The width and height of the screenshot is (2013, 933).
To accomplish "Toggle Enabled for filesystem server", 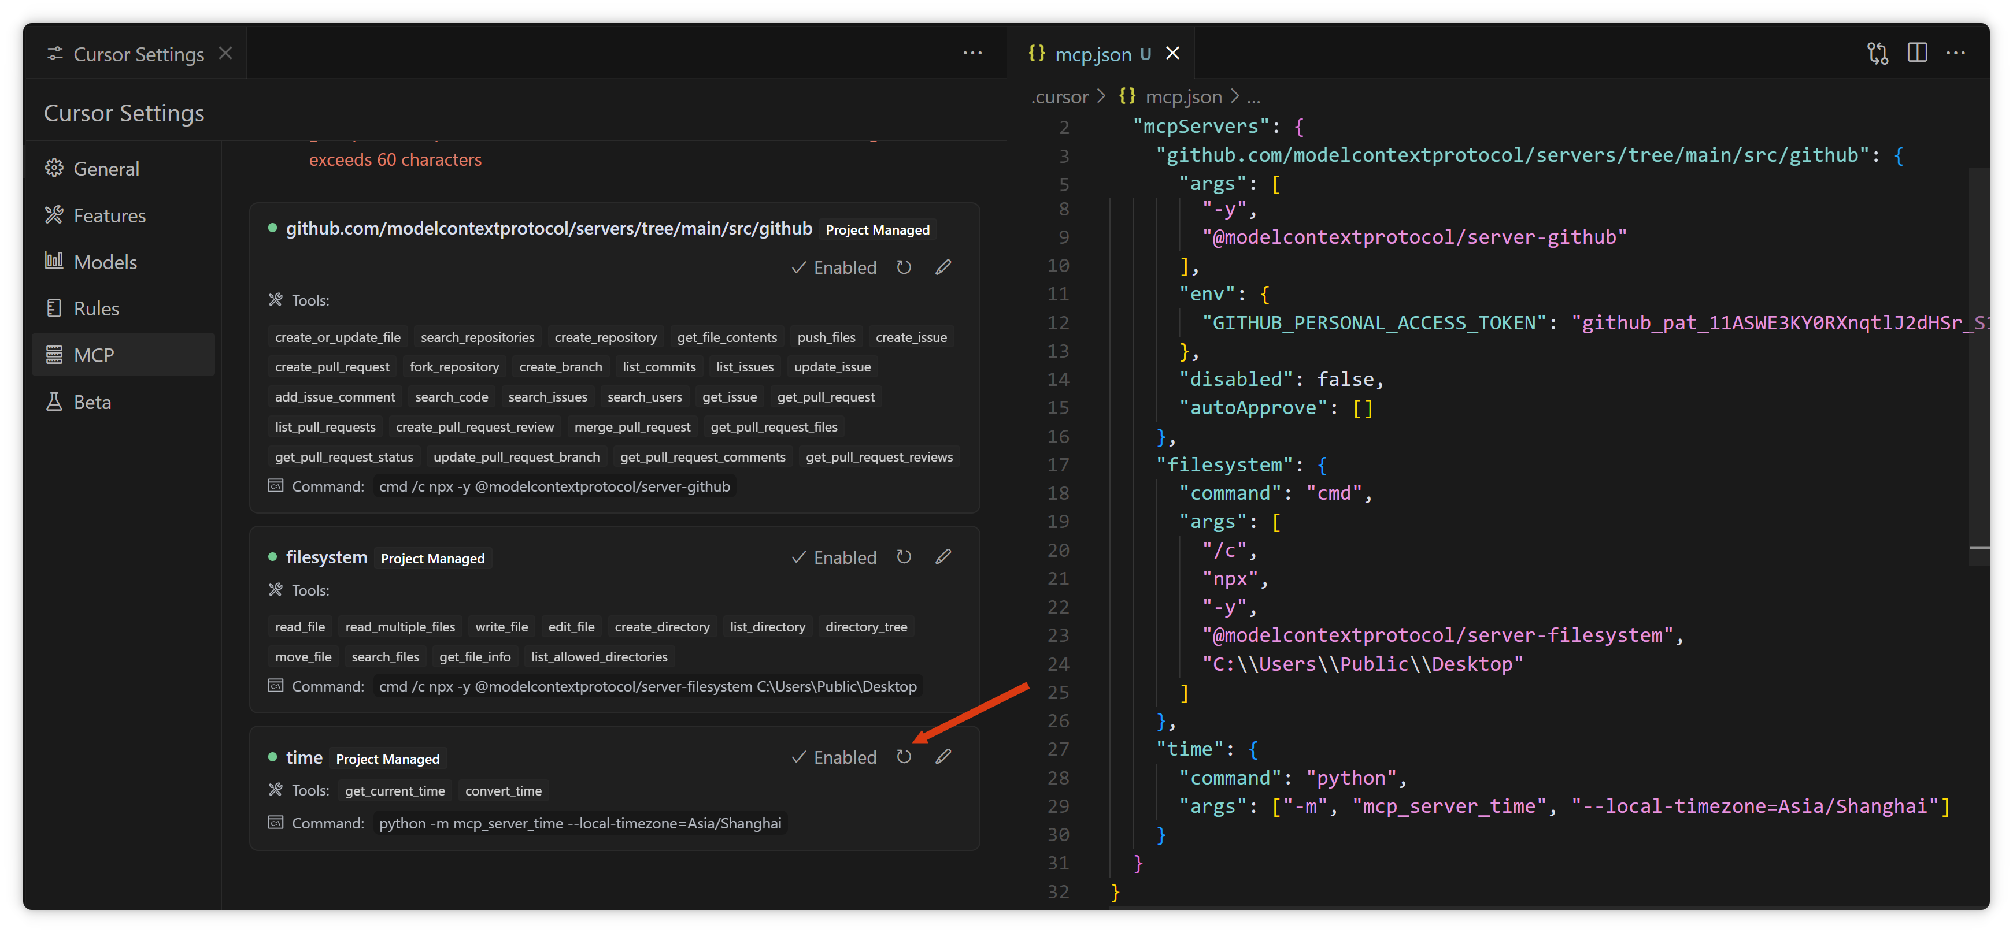I will point(834,557).
